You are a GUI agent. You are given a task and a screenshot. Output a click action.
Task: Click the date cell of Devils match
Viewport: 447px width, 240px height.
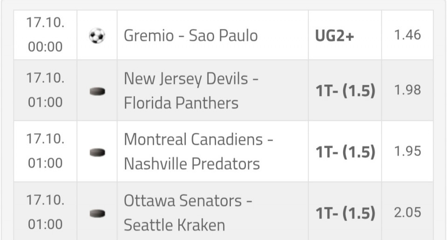[45, 91]
